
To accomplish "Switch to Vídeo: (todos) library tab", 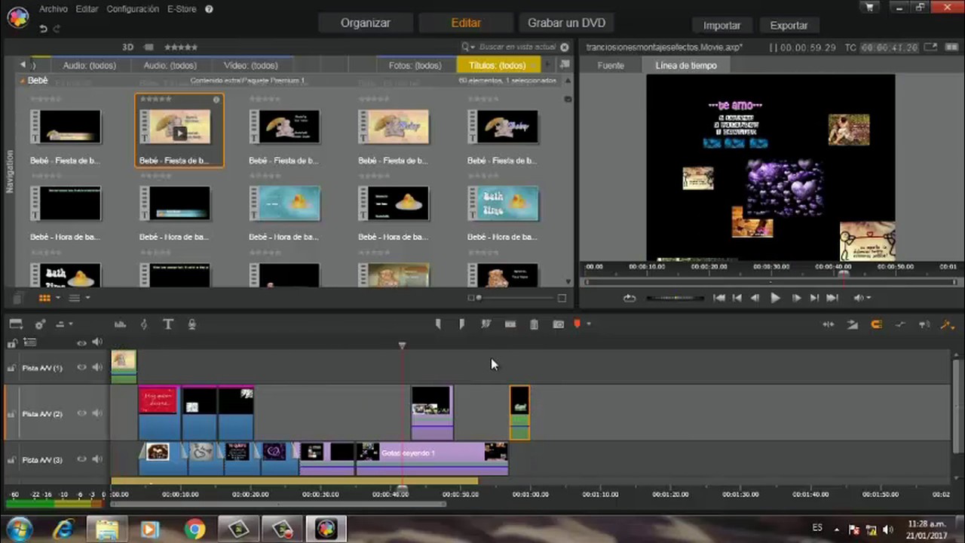I will tap(250, 66).
